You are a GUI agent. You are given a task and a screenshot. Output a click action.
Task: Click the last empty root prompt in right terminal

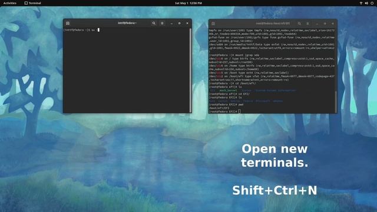pos(224,111)
